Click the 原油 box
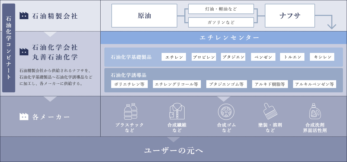 tap(144, 16)
